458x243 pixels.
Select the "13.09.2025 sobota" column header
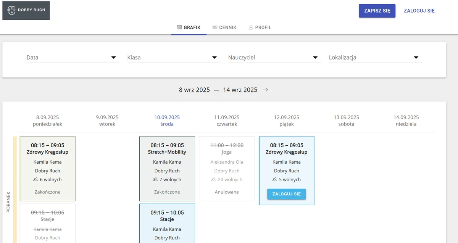346,121
